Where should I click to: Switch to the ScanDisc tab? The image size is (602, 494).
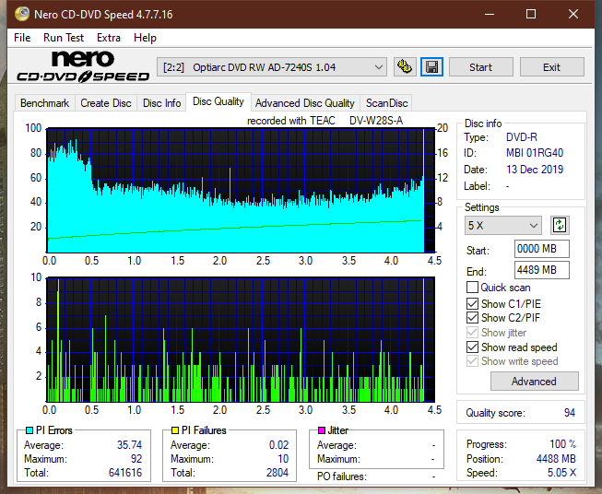pyautogui.click(x=386, y=103)
